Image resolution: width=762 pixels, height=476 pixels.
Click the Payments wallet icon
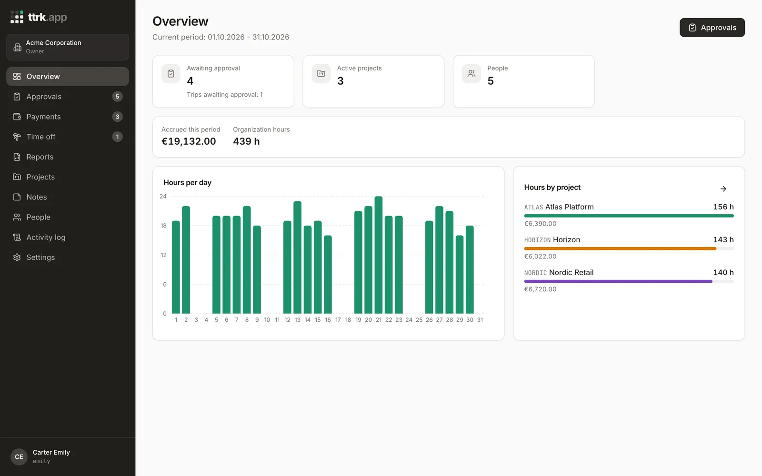pos(17,117)
